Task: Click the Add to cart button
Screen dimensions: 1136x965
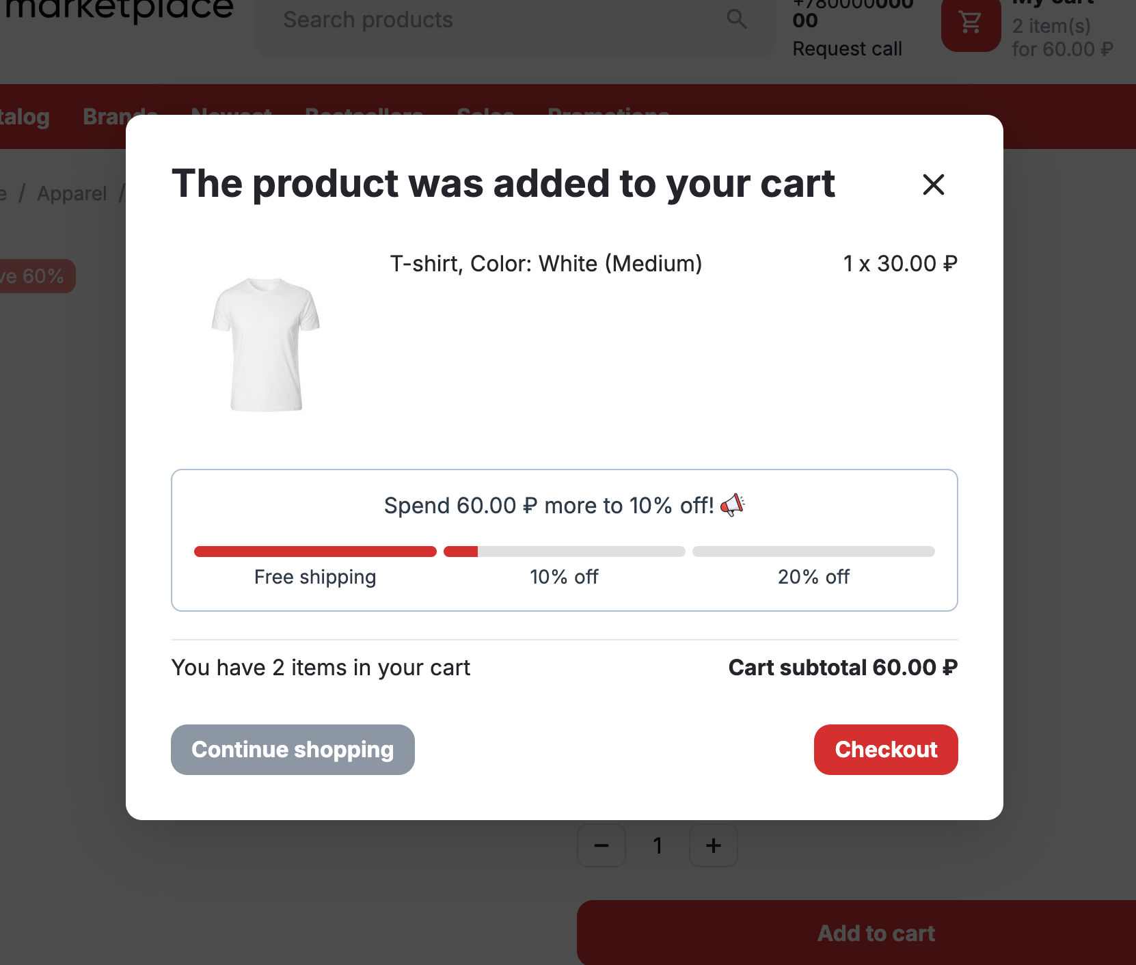Action: click(876, 933)
